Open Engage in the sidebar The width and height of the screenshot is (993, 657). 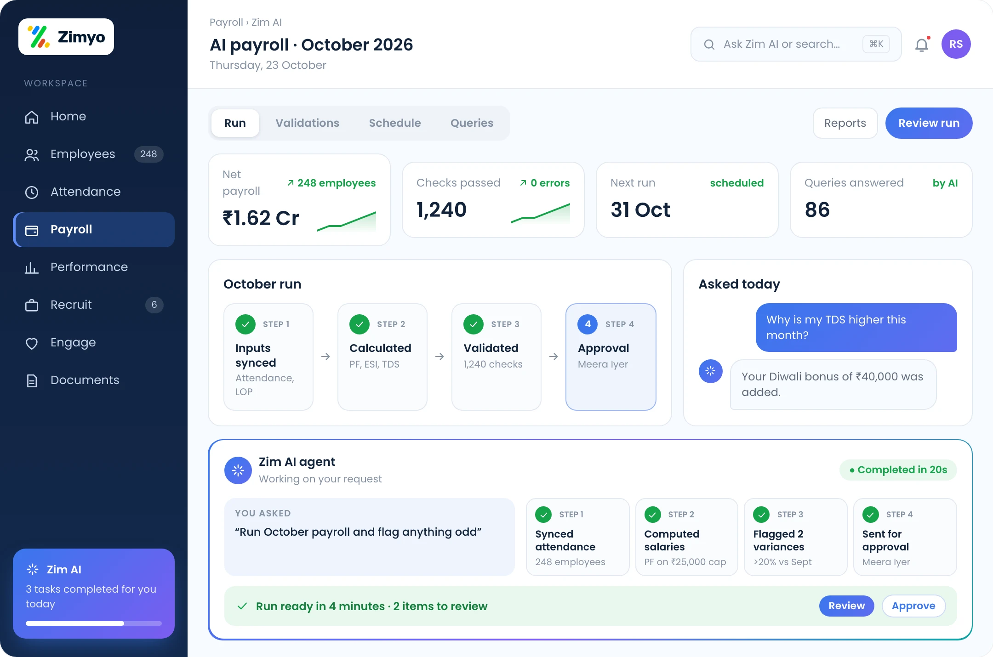click(94, 342)
